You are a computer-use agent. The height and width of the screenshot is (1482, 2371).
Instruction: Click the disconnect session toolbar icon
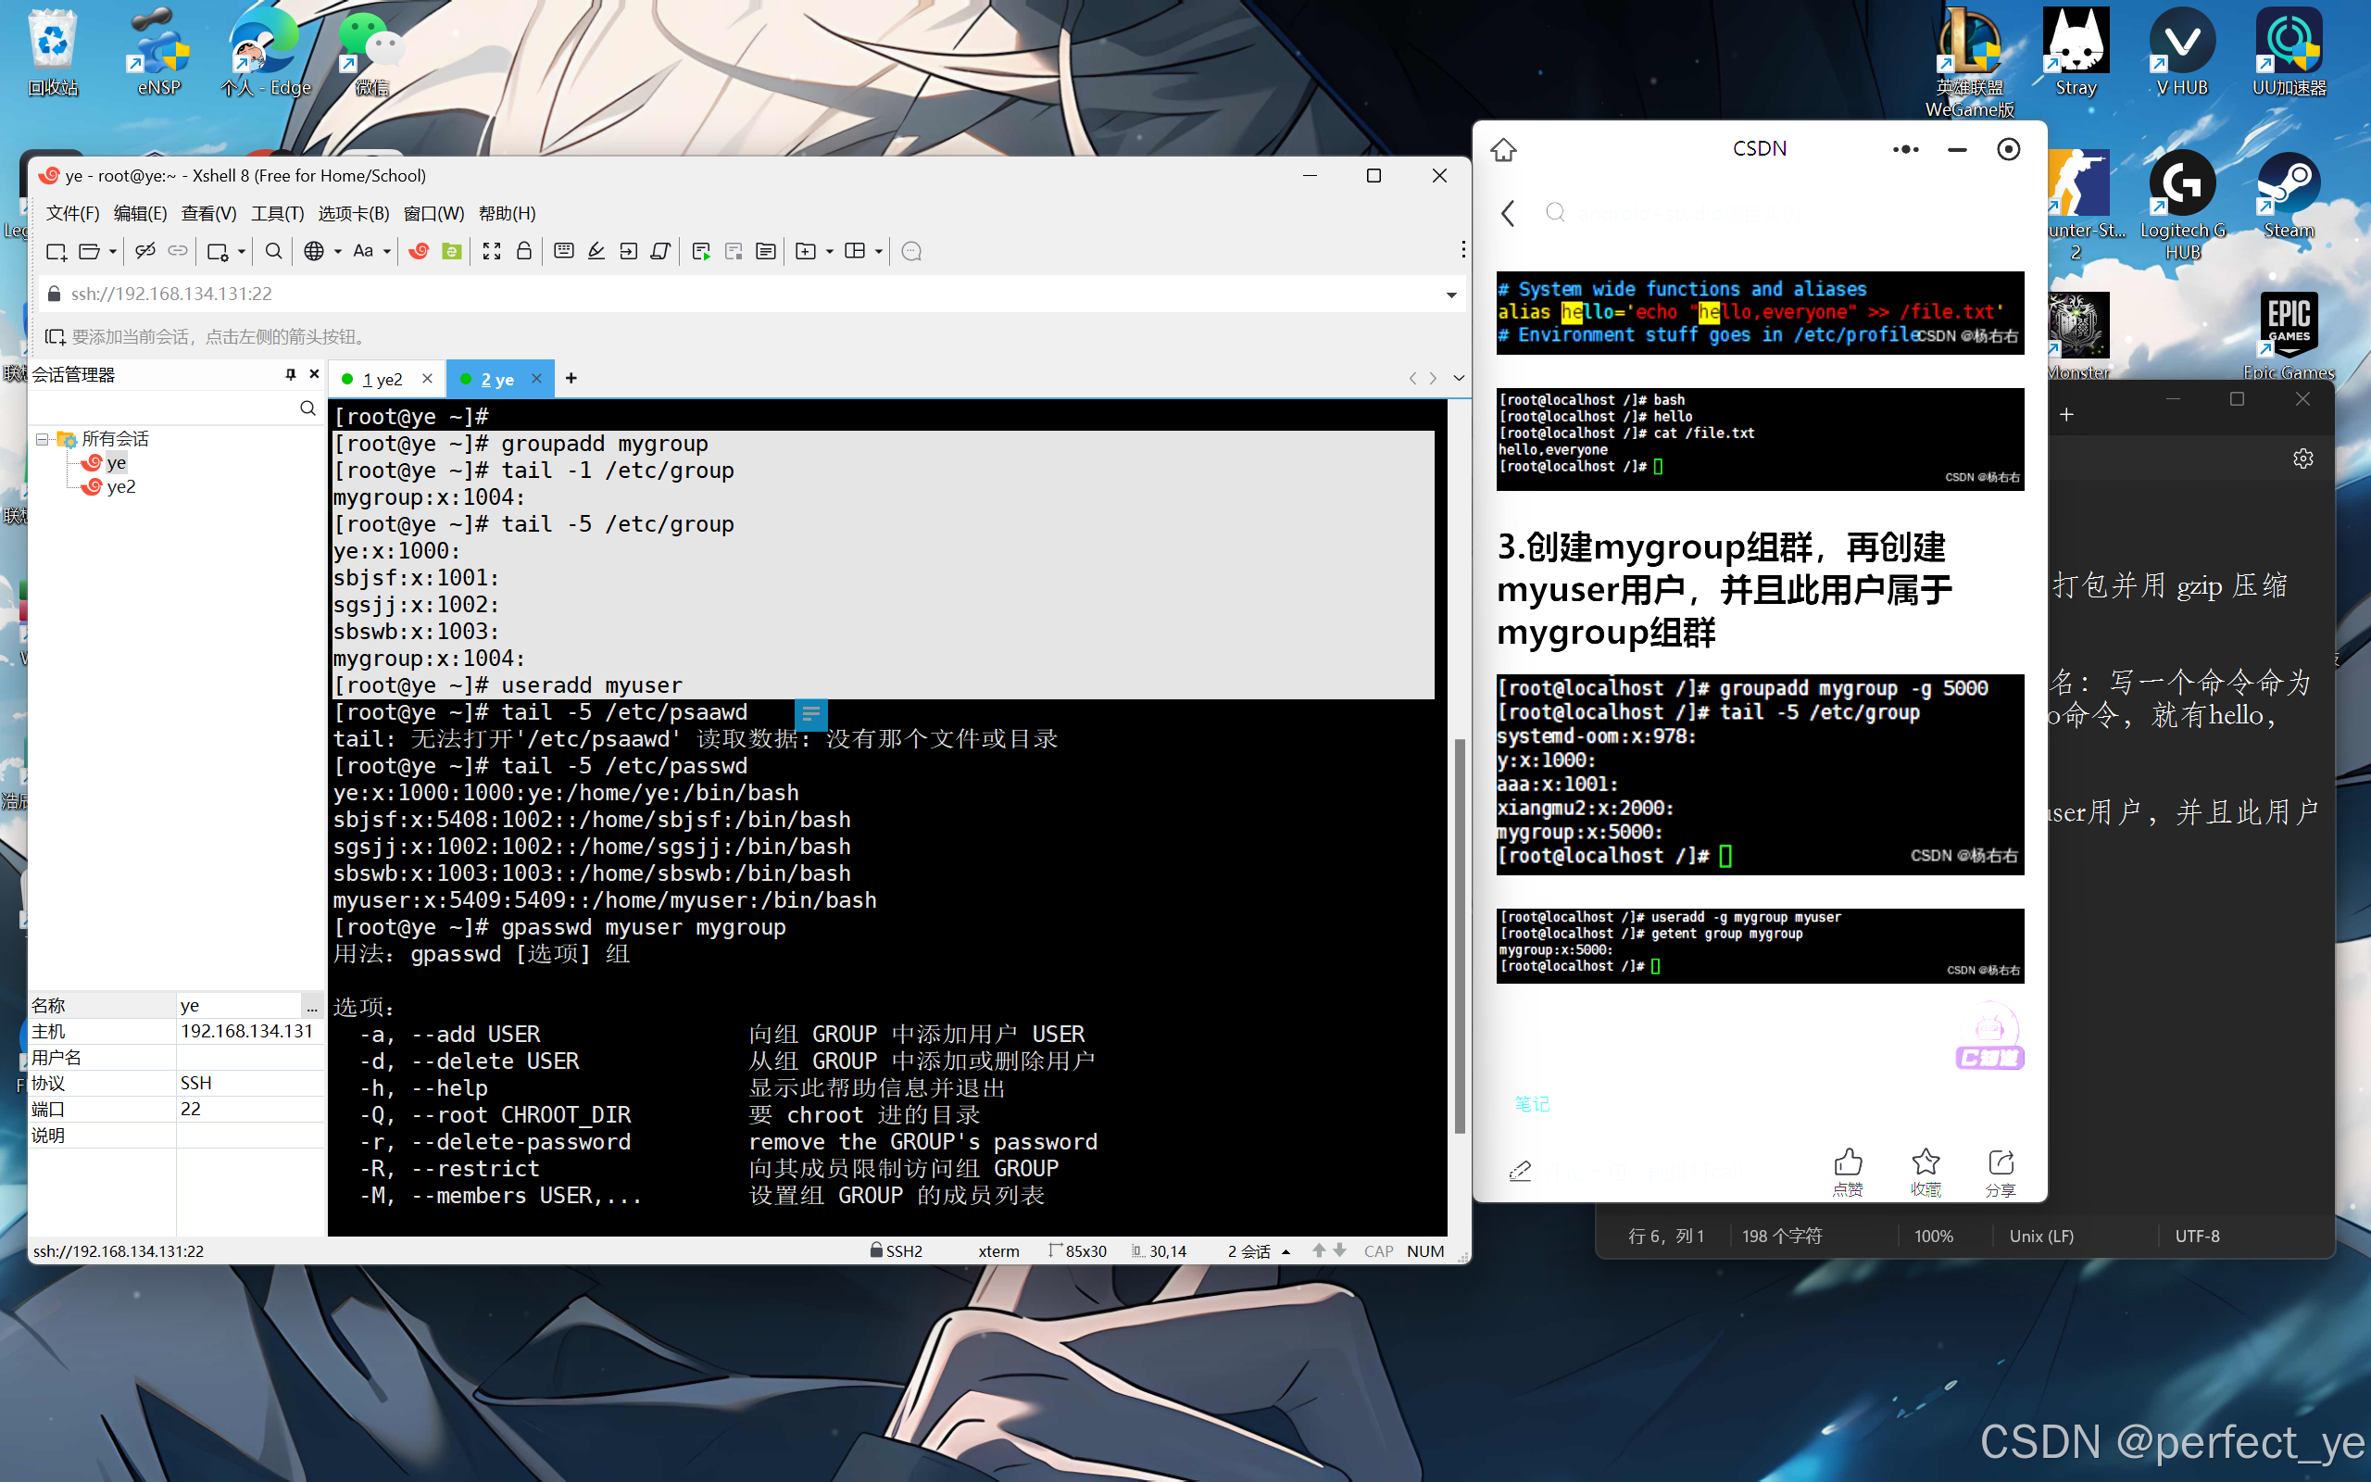[x=145, y=252]
